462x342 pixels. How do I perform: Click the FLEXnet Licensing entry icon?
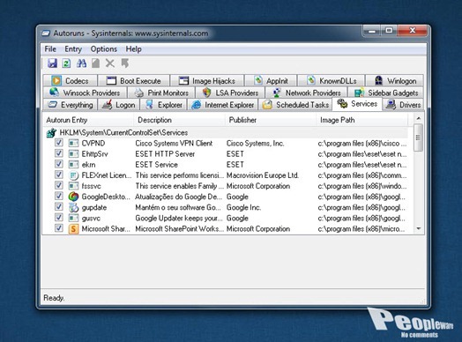73,175
